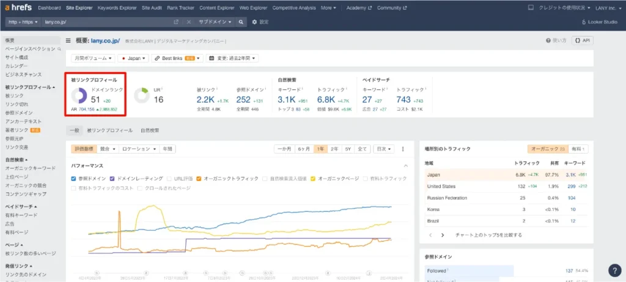
Task: Open 参照ドメイン in left sidebar
Action: coord(19,113)
